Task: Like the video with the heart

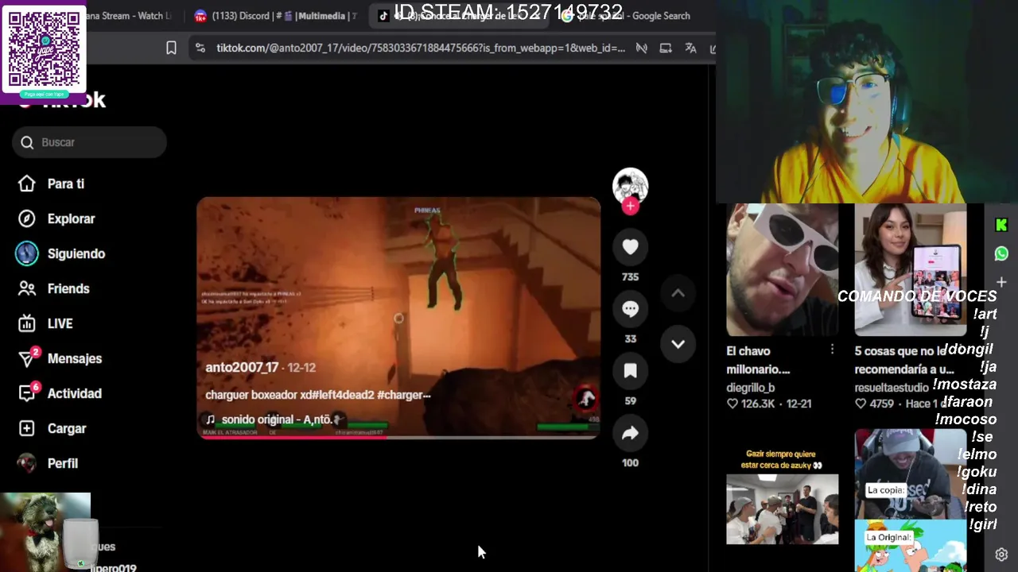Action: (x=630, y=247)
